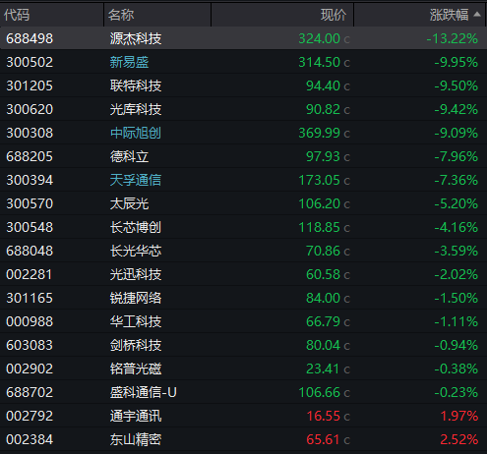Select stock name 铭普光磁
Viewport: 487px width, 454px height.
(x=136, y=369)
